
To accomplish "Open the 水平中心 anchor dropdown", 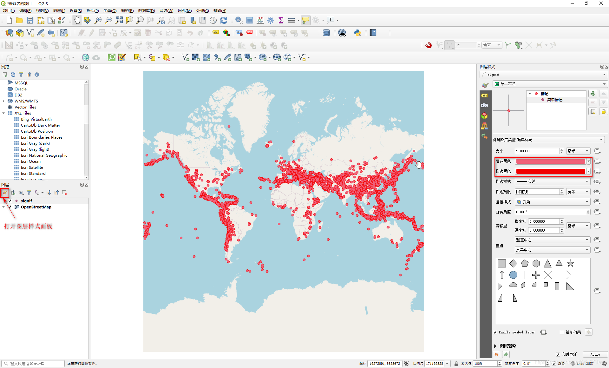I will pos(552,250).
